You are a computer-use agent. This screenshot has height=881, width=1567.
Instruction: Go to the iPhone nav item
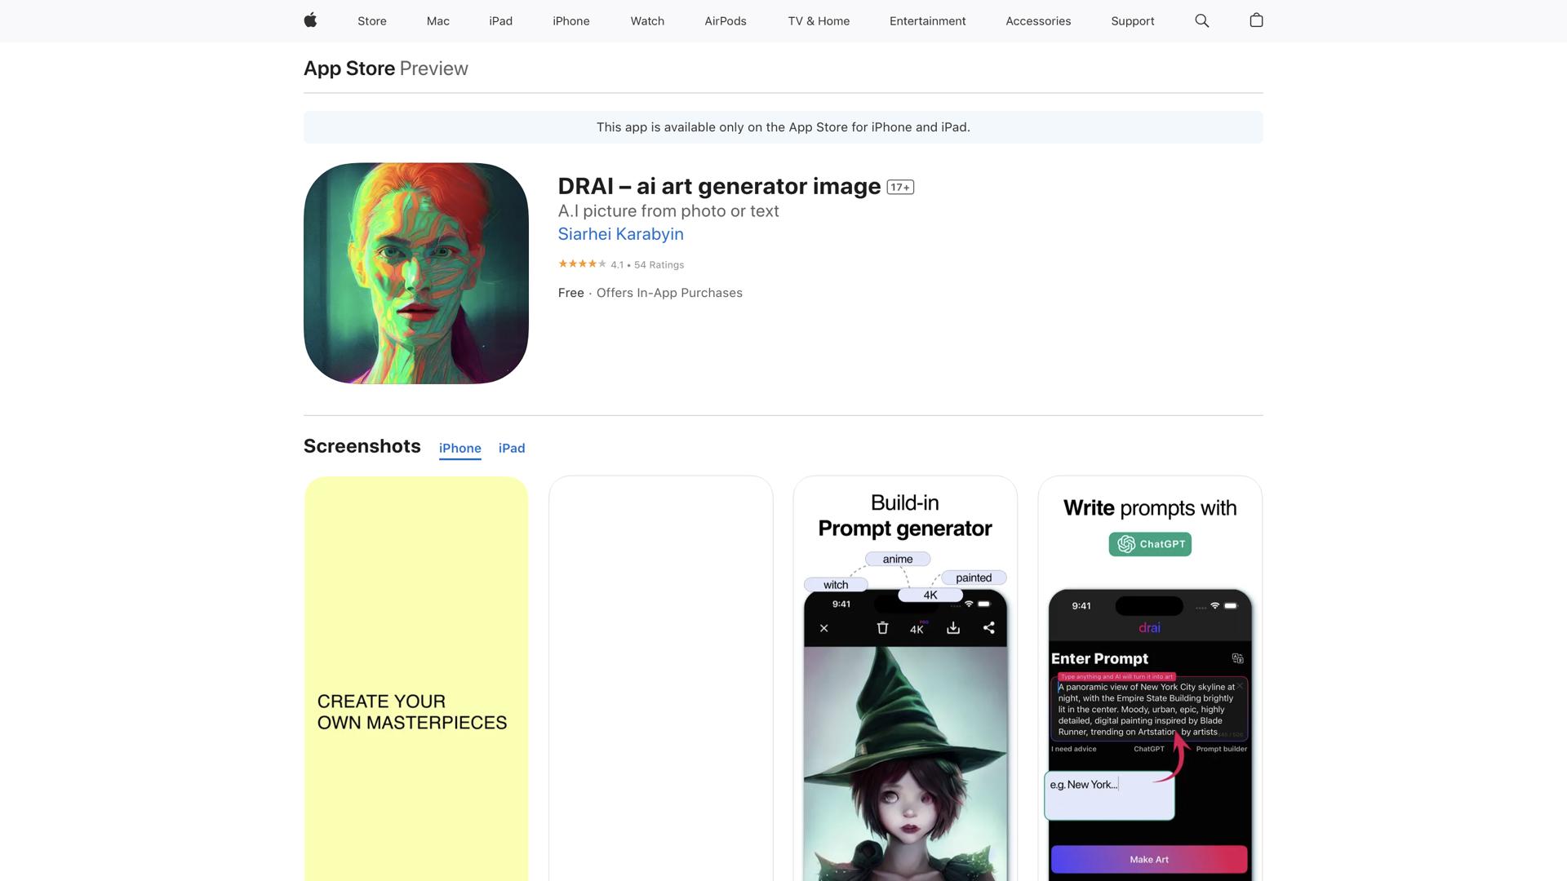[x=570, y=21]
